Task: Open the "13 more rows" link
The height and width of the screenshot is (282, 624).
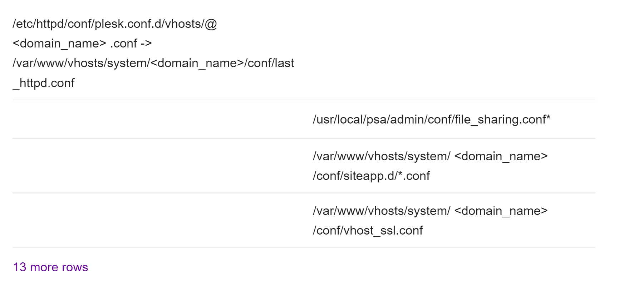Action: tap(50, 267)
